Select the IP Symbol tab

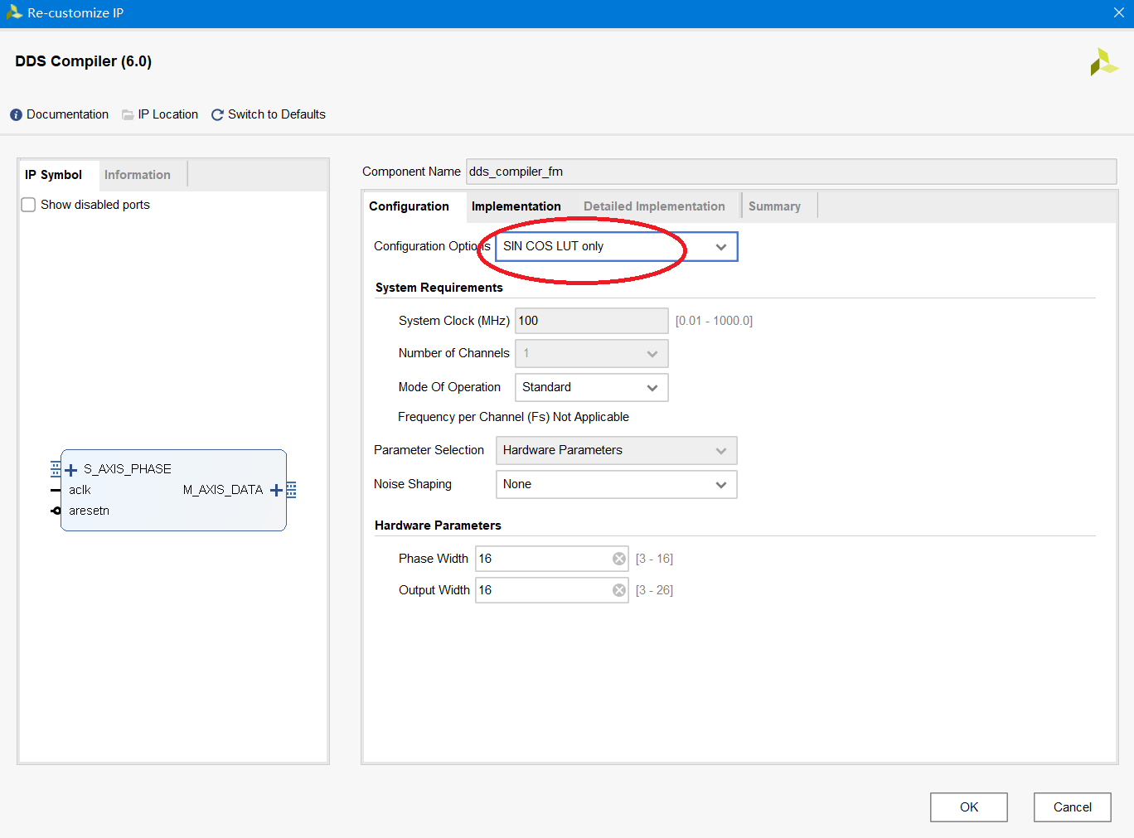[54, 175]
